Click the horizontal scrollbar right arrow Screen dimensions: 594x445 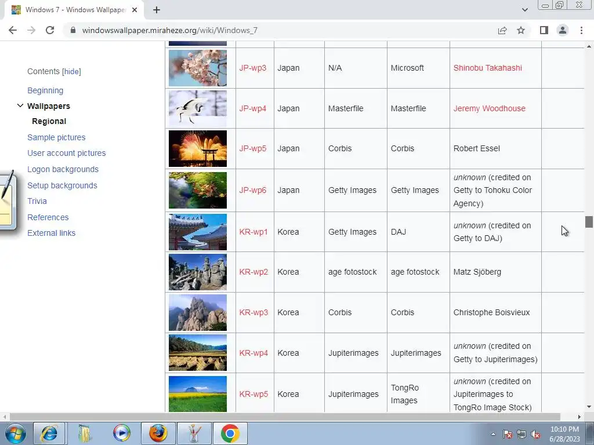(x=579, y=417)
